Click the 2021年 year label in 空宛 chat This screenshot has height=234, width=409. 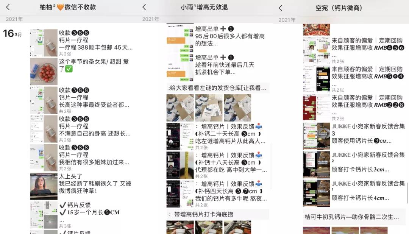coord(288,19)
